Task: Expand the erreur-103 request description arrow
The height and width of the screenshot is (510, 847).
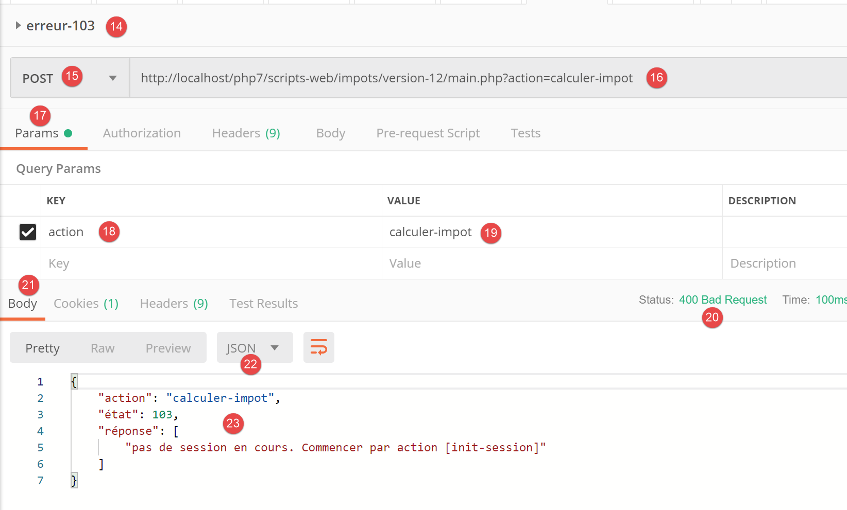Action: (x=18, y=26)
